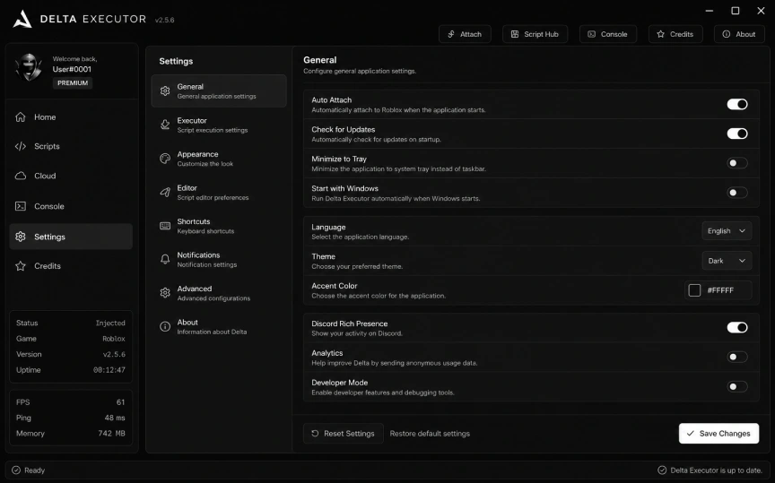Click the Home house icon
Screen dimensions: 775x483
pyautogui.click(x=21, y=117)
